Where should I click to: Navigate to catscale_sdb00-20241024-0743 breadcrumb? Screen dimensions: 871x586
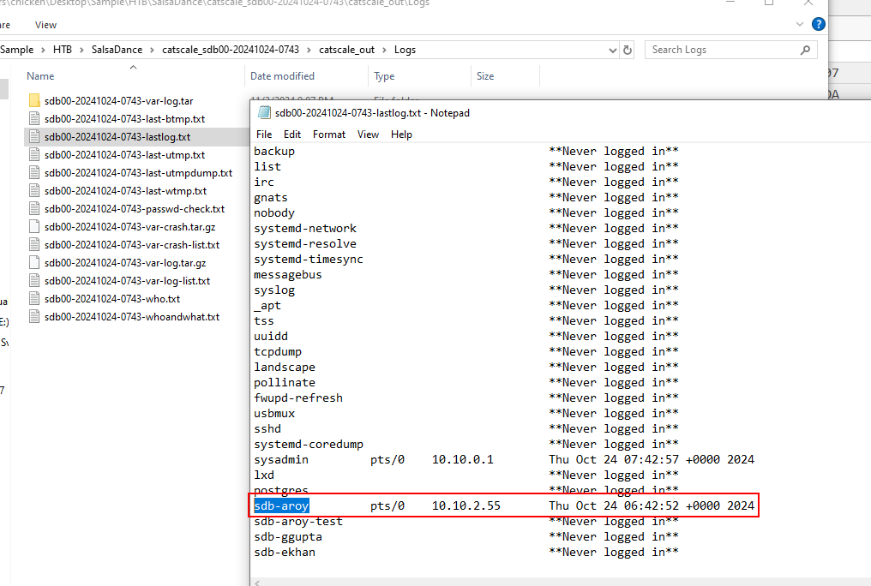click(231, 50)
